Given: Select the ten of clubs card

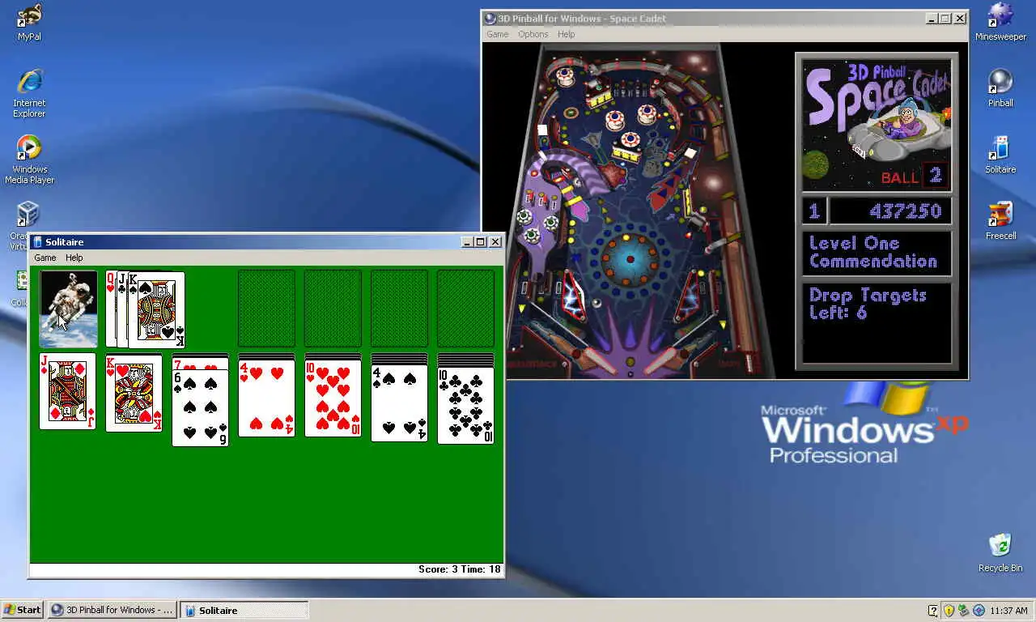Looking at the screenshot, I should (465, 406).
